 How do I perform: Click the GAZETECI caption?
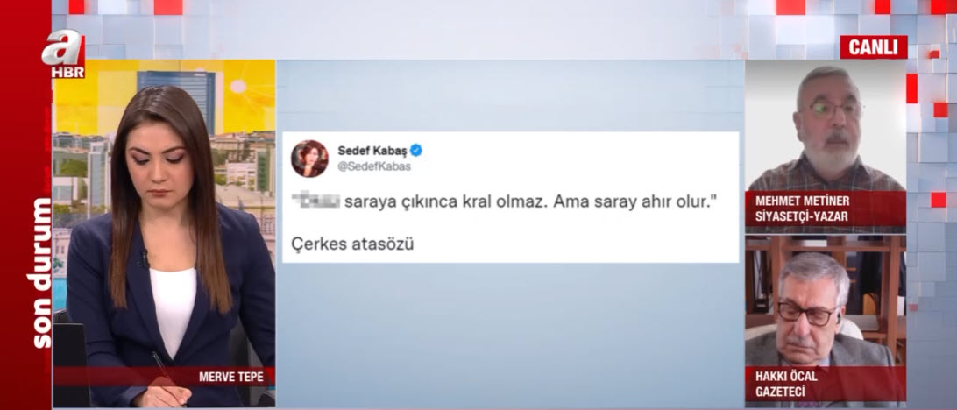tap(781, 391)
